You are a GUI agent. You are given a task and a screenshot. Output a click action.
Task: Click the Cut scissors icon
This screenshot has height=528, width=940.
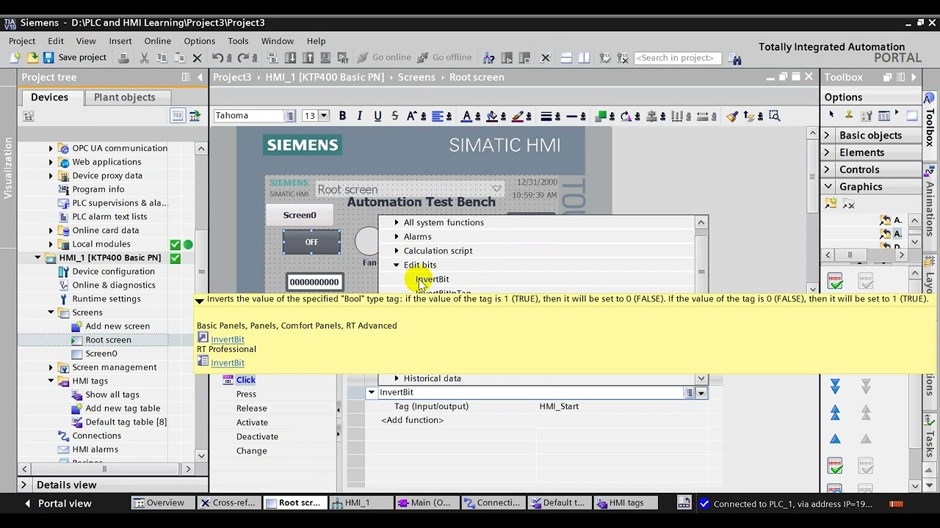(144, 57)
